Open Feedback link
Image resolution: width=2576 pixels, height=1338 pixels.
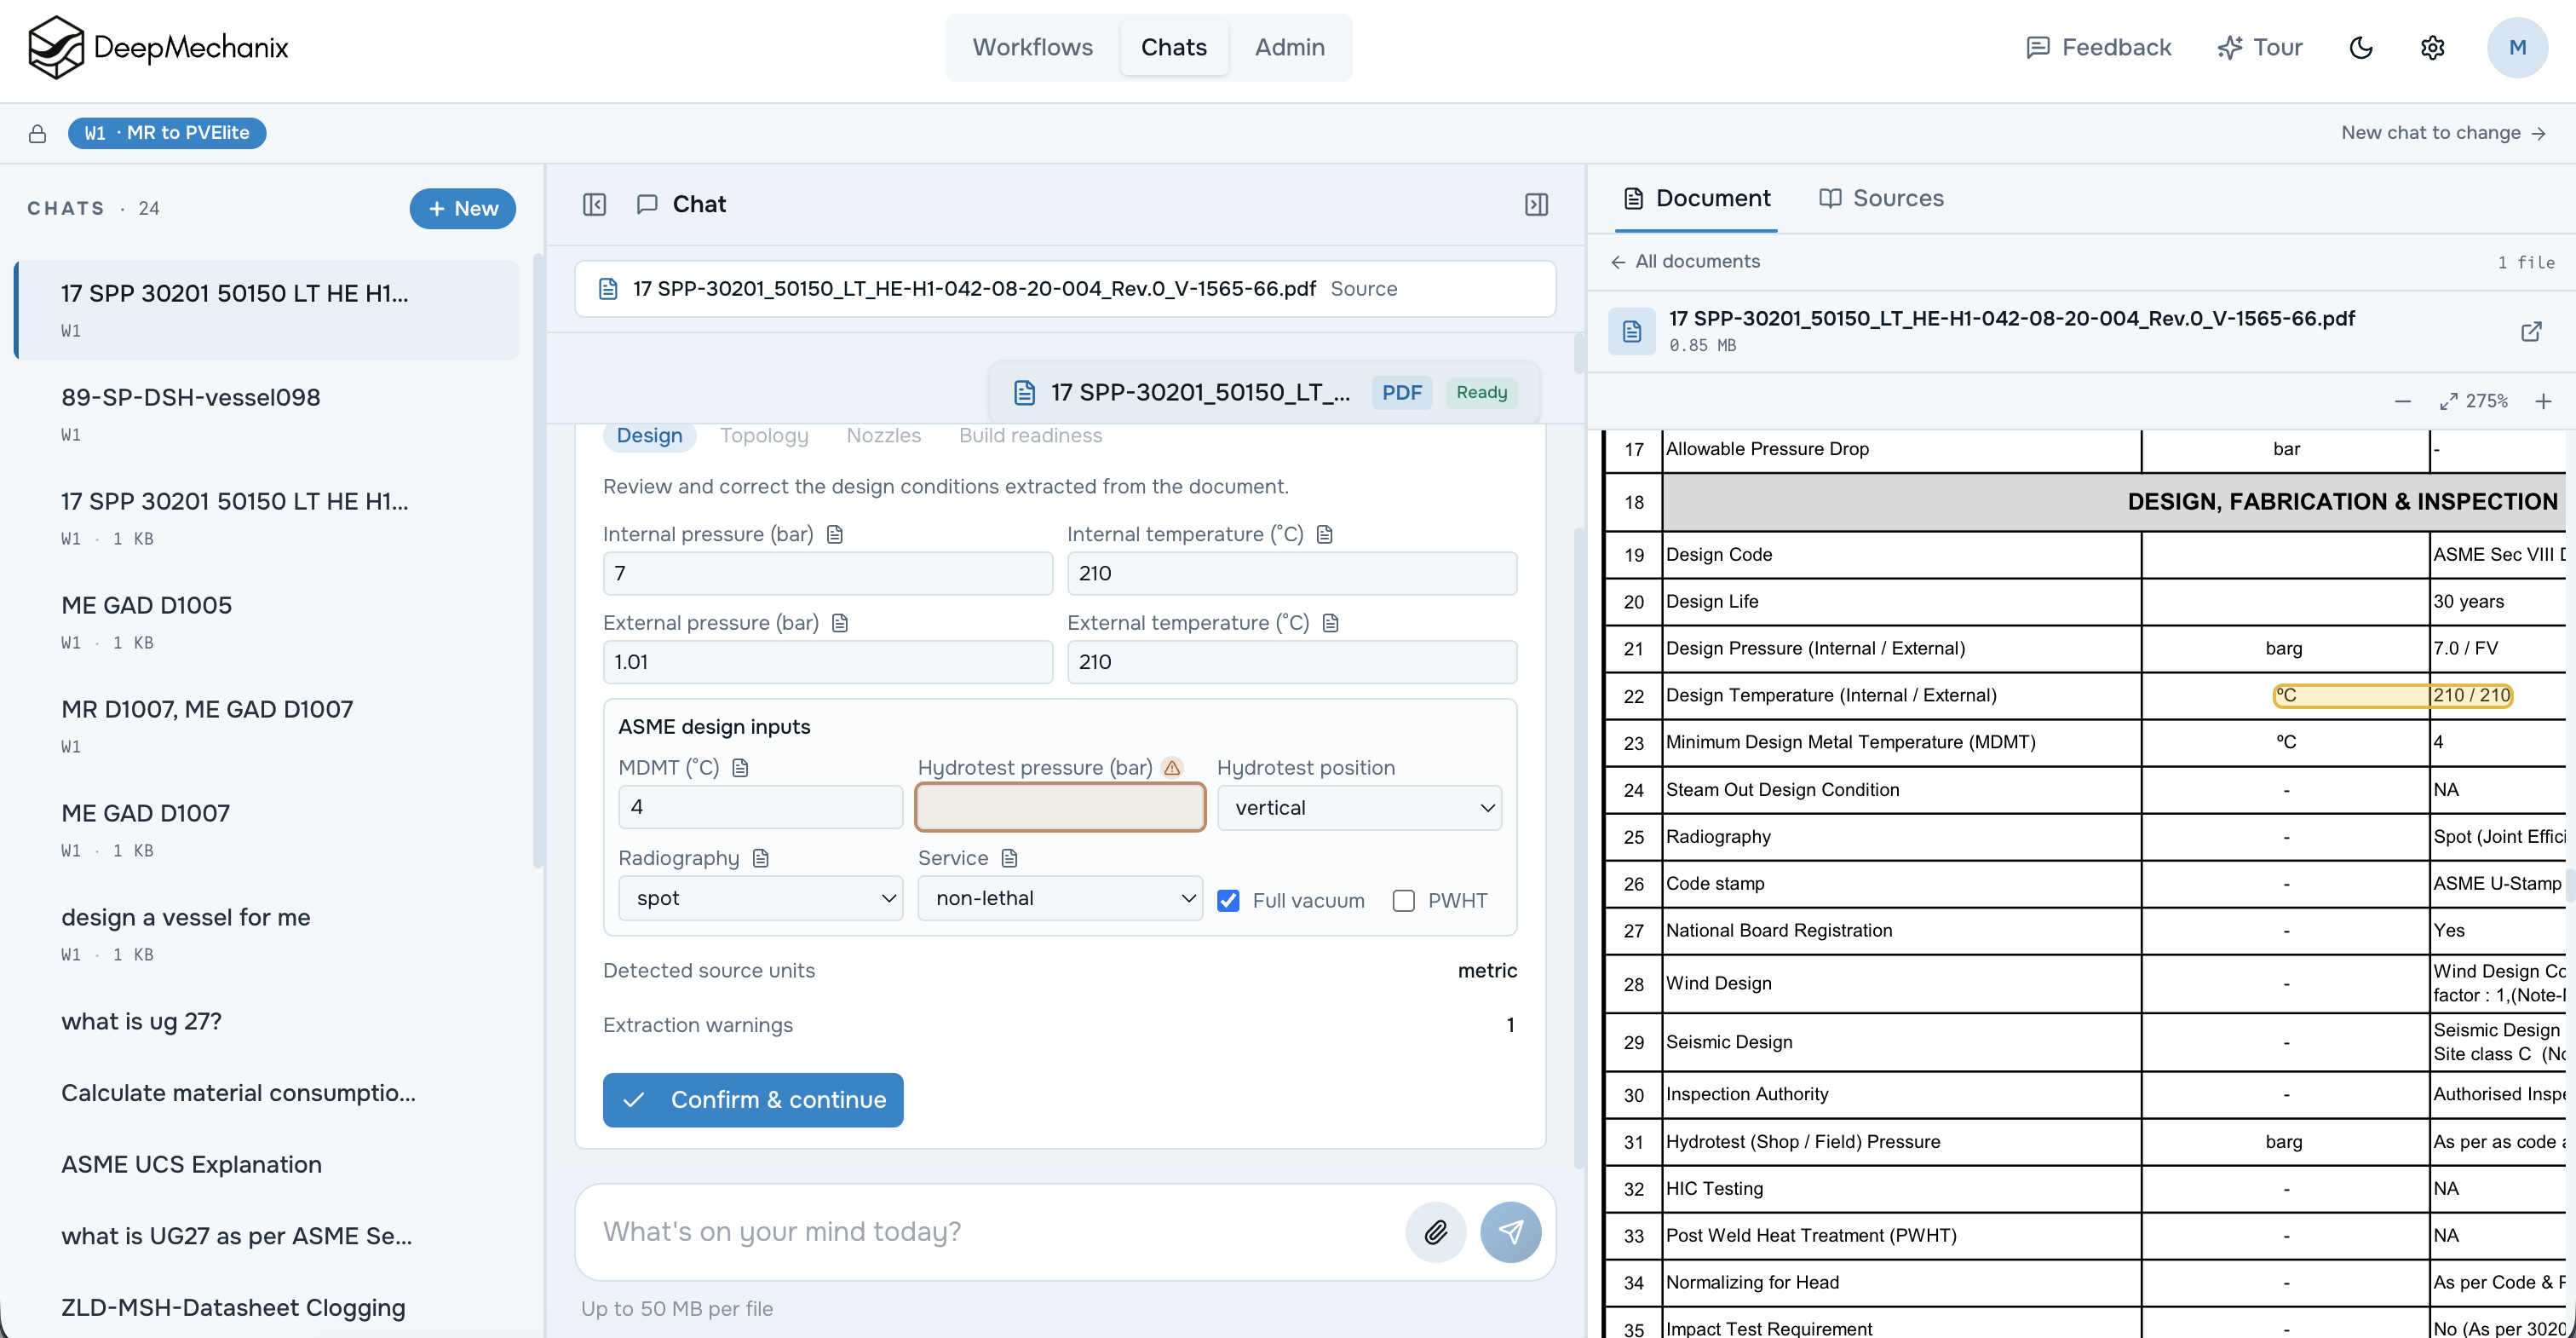coord(2098,47)
